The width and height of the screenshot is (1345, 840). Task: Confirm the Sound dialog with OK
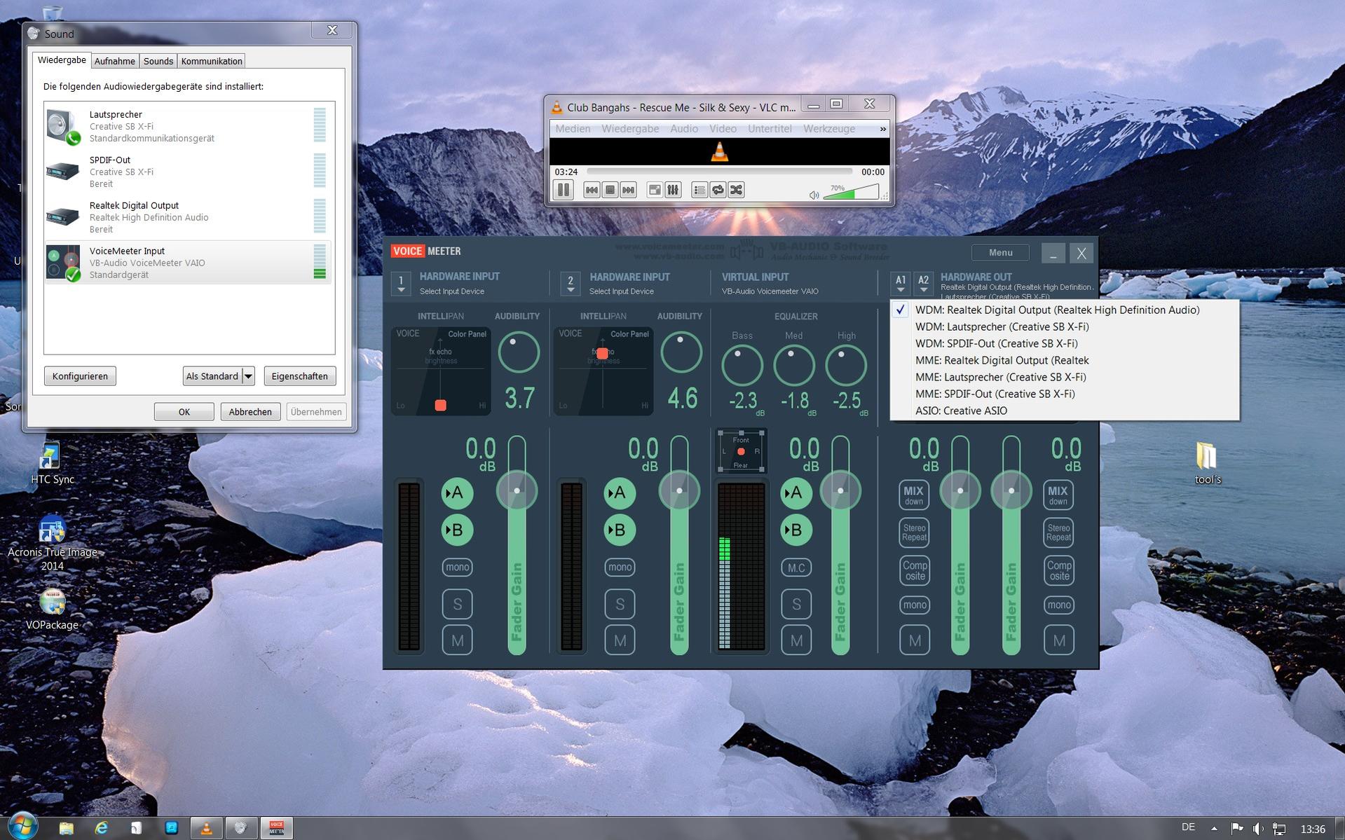[184, 412]
